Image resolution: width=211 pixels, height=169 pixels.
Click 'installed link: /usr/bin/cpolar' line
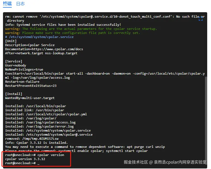(34, 110)
